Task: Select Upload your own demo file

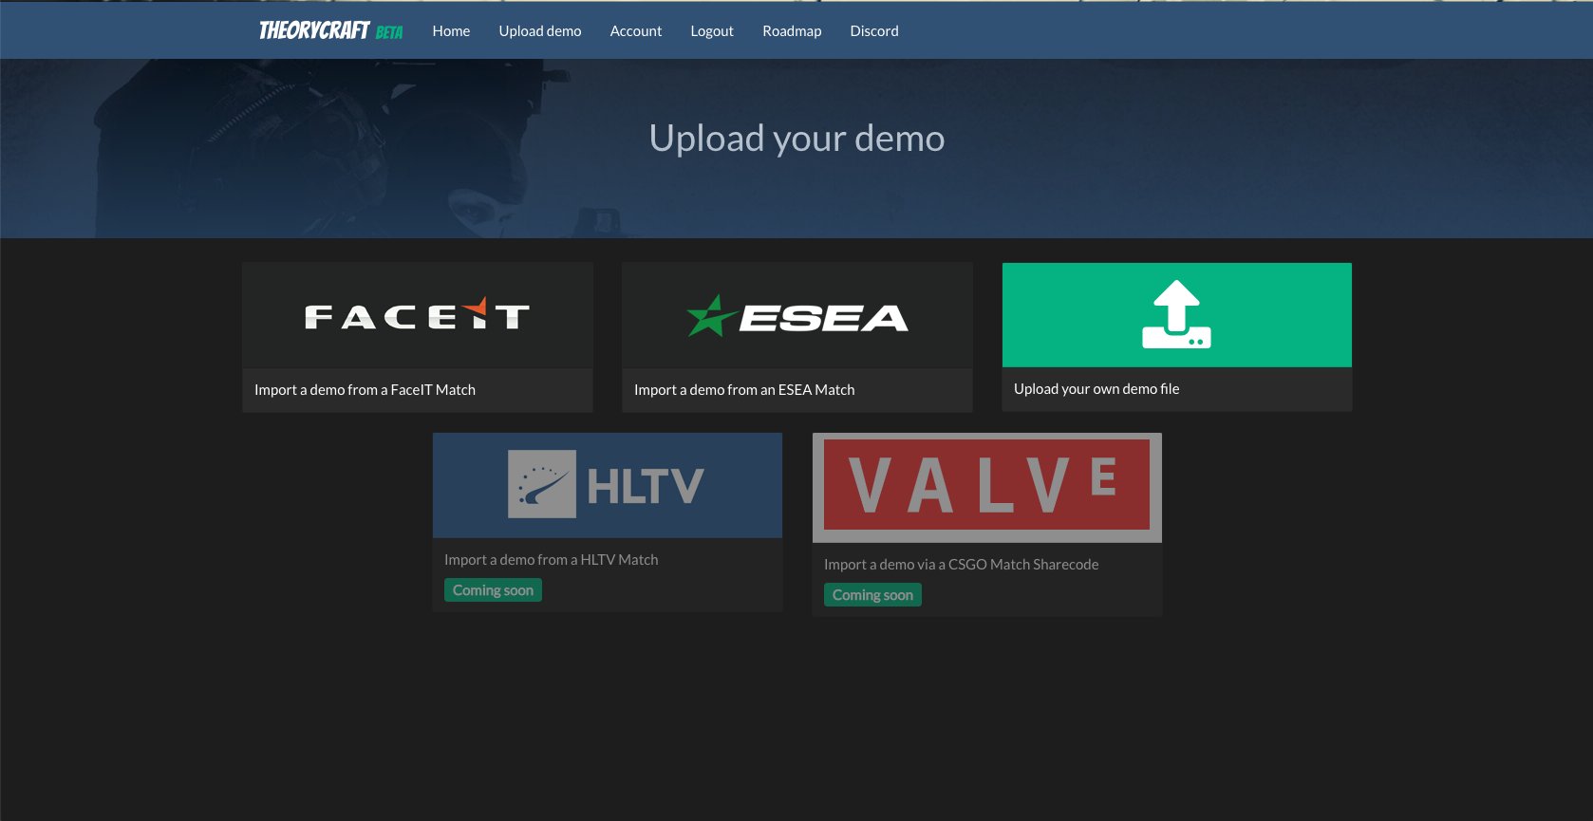Action: pyautogui.click(x=1096, y=389)
